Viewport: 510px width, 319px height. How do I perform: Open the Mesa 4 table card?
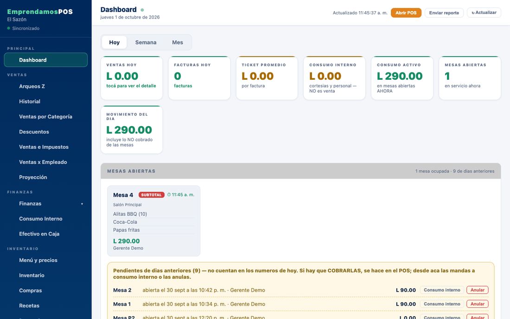[x=153, y=221]
